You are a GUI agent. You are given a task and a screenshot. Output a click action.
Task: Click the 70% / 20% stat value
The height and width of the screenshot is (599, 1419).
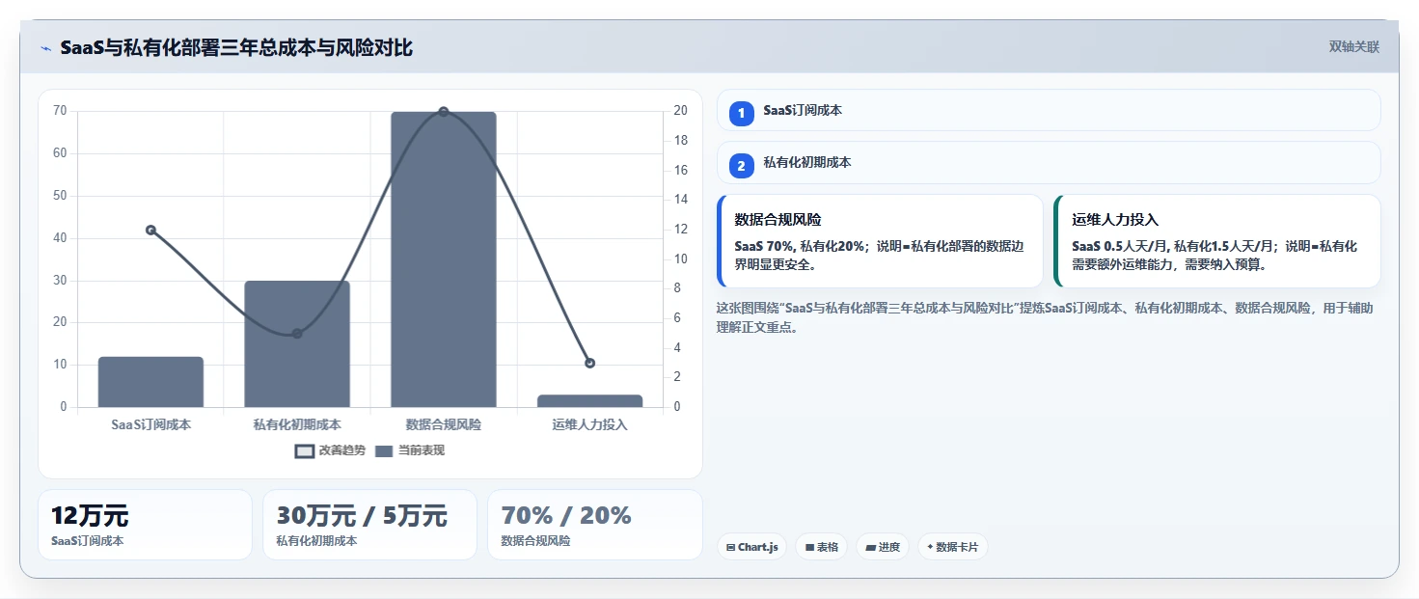pos(566,516)
